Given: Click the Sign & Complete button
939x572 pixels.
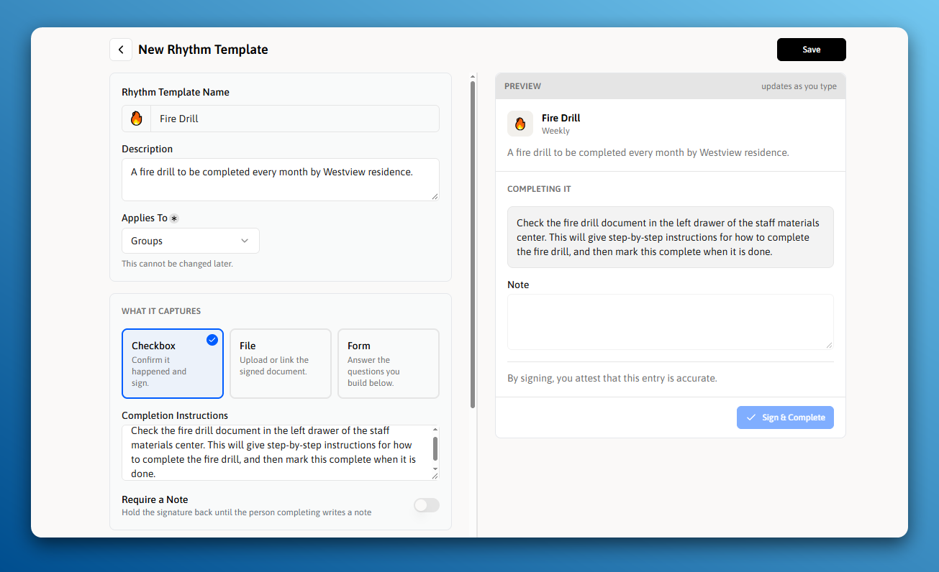Looking at the screenshot, I should 785,418.
